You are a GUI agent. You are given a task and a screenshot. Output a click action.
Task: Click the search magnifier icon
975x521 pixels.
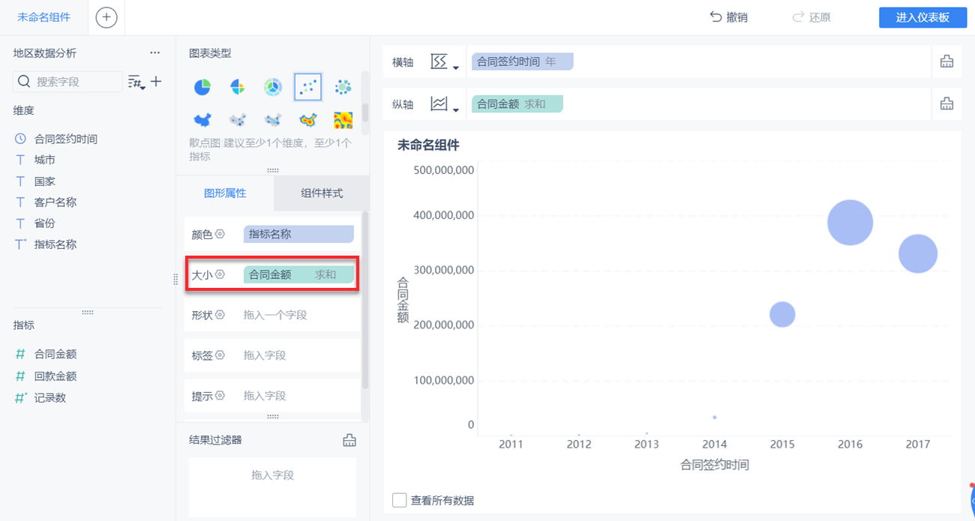[x=24, y=82]
